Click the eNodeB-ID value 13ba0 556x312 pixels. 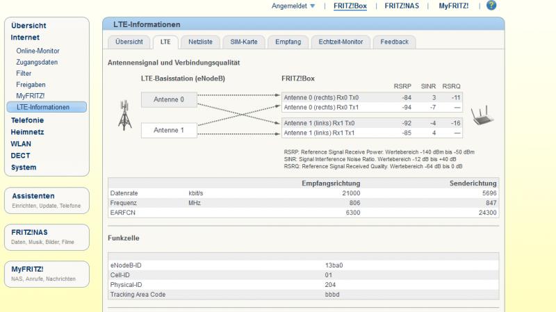tap(334, 265)
